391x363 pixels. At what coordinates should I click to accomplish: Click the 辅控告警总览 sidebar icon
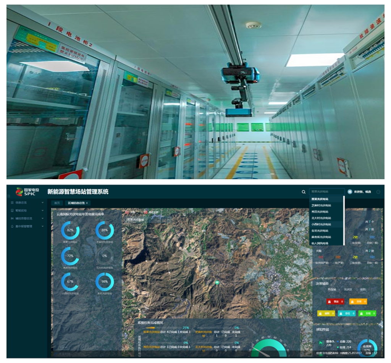12,218
